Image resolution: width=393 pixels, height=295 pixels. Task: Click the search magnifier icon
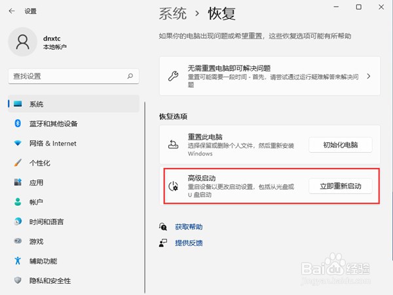pos(130,76)
